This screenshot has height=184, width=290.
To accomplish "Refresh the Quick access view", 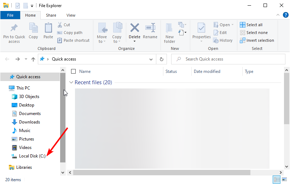I will coord(162,59).
